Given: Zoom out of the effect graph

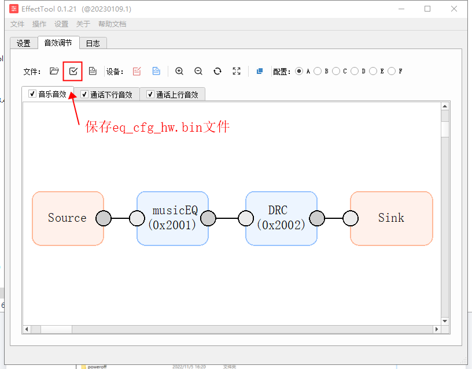Looking at the screenshot, I should (198, 71).
